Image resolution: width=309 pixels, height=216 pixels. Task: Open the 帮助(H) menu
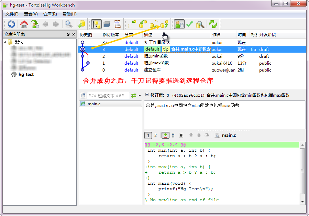[69, 14]
